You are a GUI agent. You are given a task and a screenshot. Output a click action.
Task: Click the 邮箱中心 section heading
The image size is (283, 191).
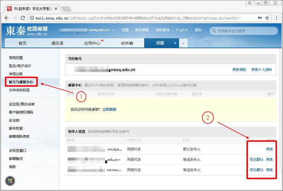75,85
